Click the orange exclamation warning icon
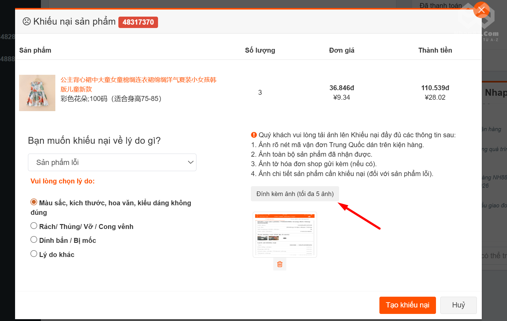 click(x=254, y=135)
